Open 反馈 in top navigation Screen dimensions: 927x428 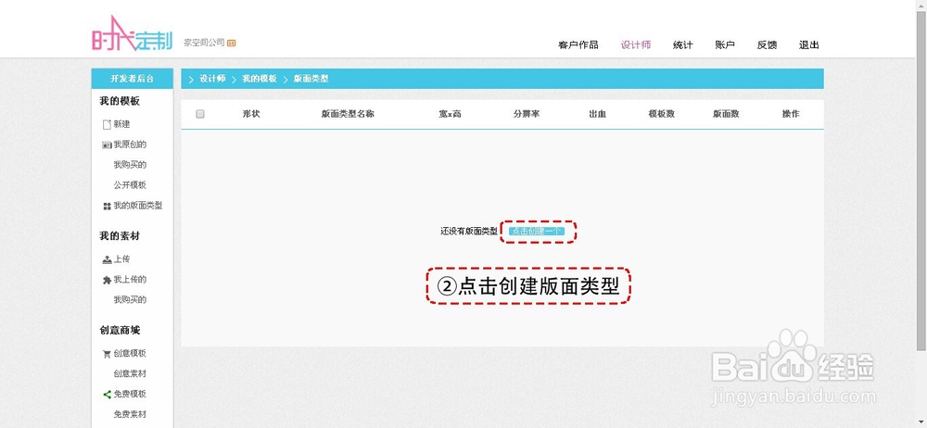click(x=767, y=44)
